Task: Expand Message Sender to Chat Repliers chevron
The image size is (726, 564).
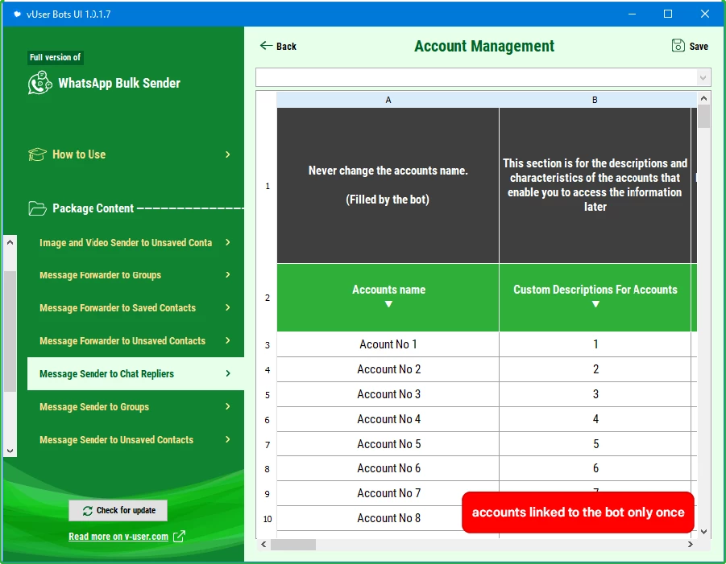Action: 227,373
